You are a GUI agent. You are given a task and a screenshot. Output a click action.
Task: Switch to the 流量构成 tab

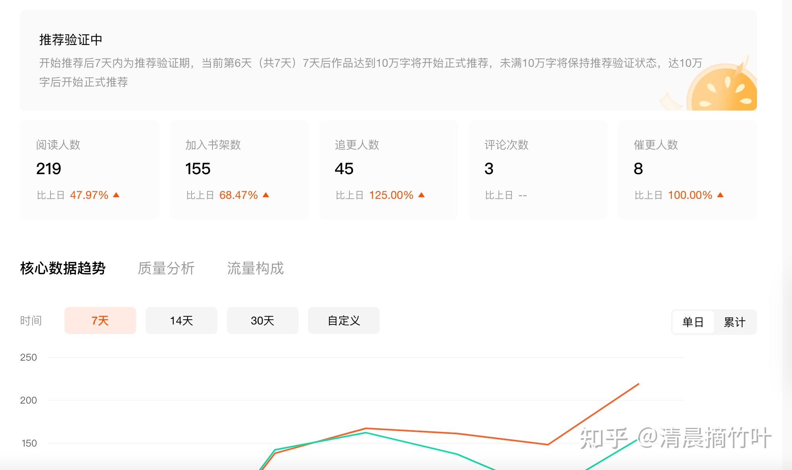(255, 268)
